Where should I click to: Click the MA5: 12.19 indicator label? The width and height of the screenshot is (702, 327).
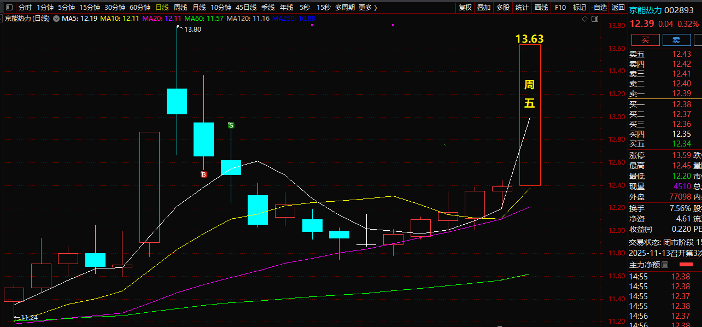pyautogui.click(x=80, y=19)
